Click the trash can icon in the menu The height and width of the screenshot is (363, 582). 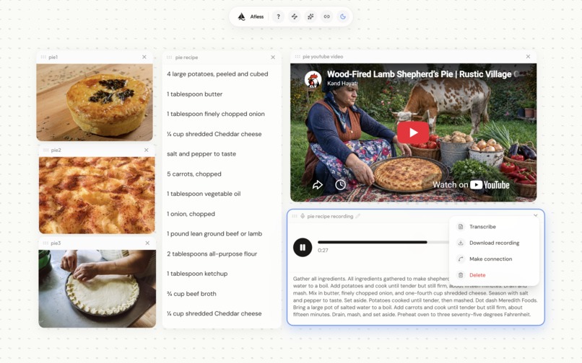pos(461,275)
